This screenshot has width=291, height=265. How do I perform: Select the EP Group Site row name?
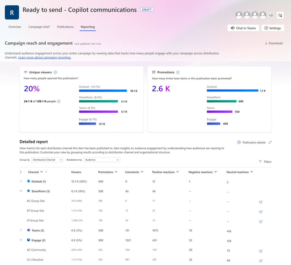(36, 211)
